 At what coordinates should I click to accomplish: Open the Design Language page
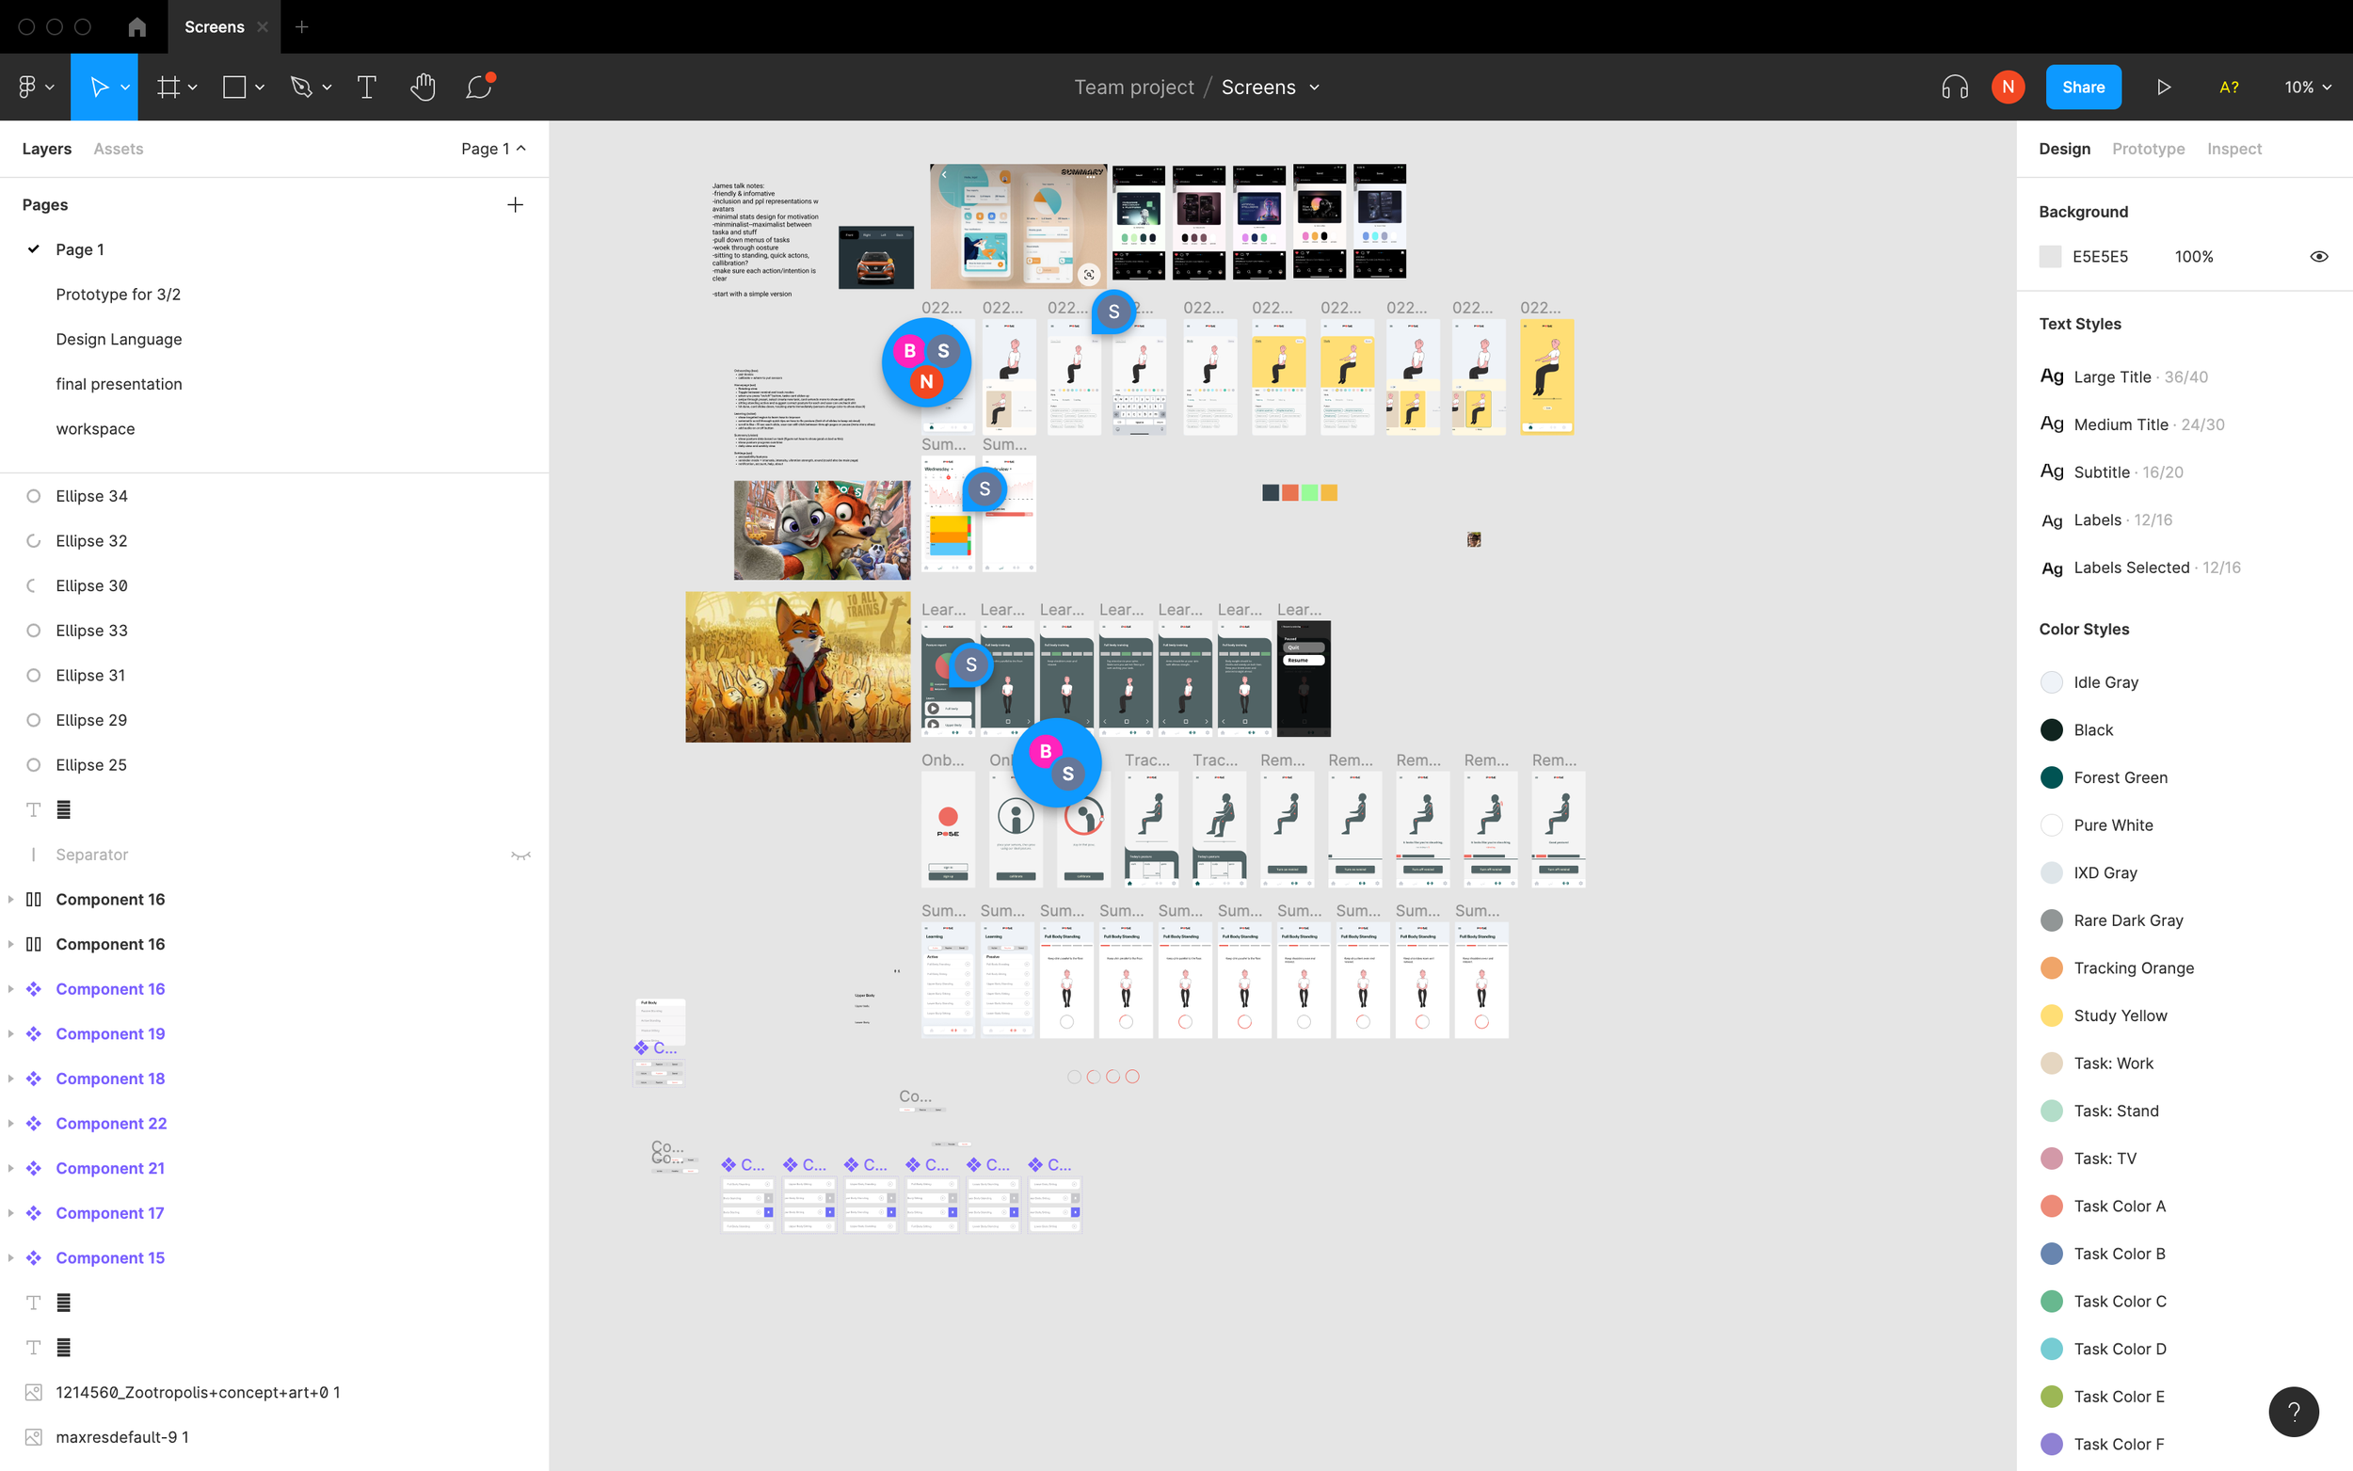click(119, 339)
